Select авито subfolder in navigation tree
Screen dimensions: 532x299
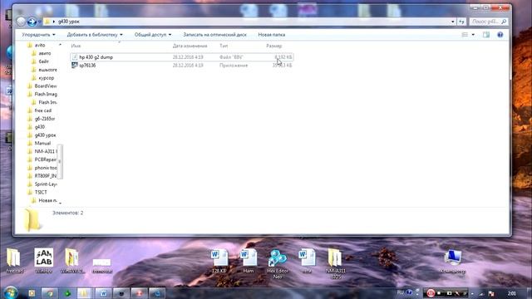44,53
